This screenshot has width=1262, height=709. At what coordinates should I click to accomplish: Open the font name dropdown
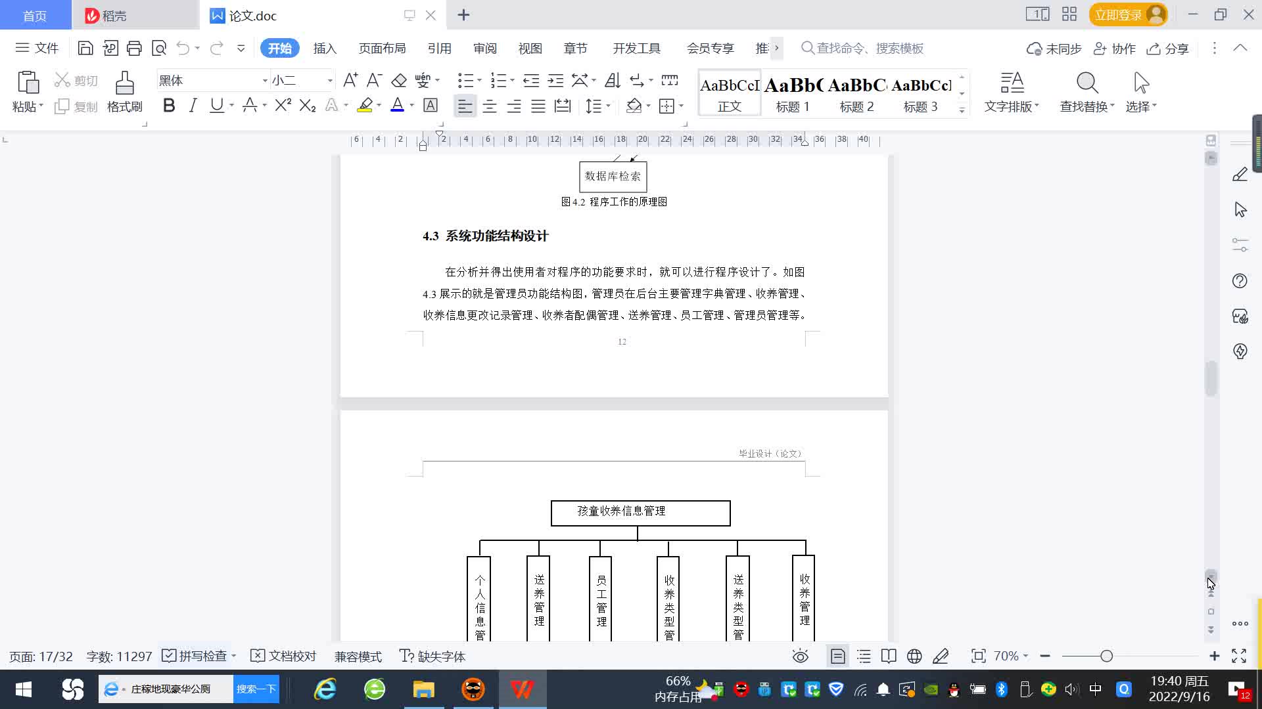[x=265, y=81]
